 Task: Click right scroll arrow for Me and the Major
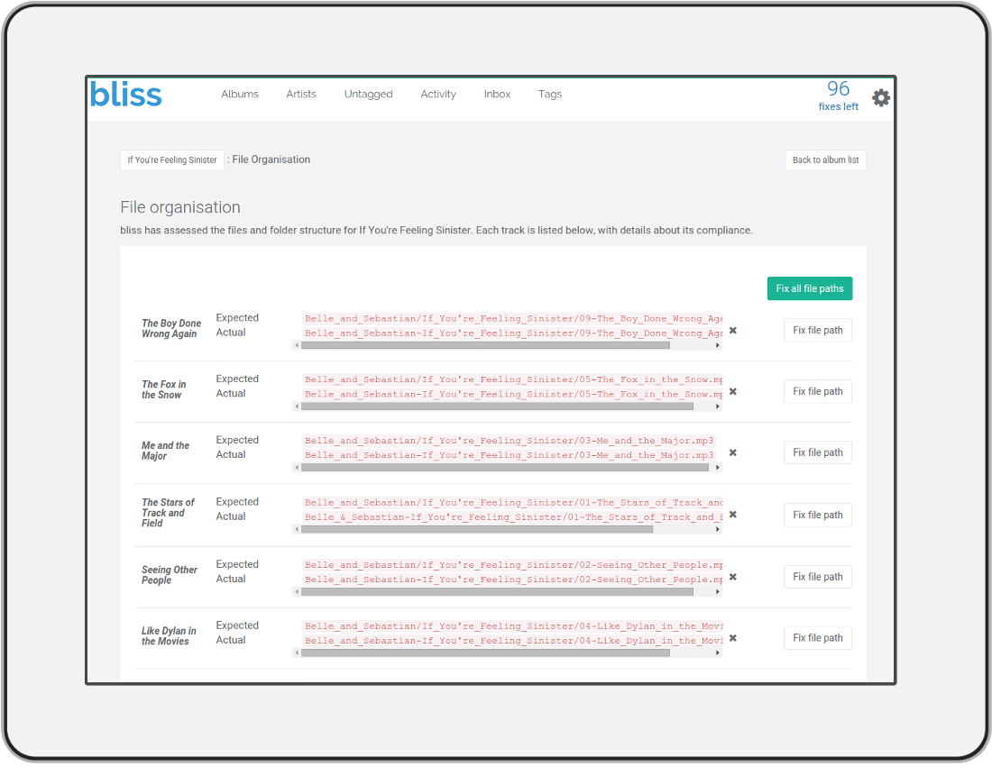pos(718,468)
